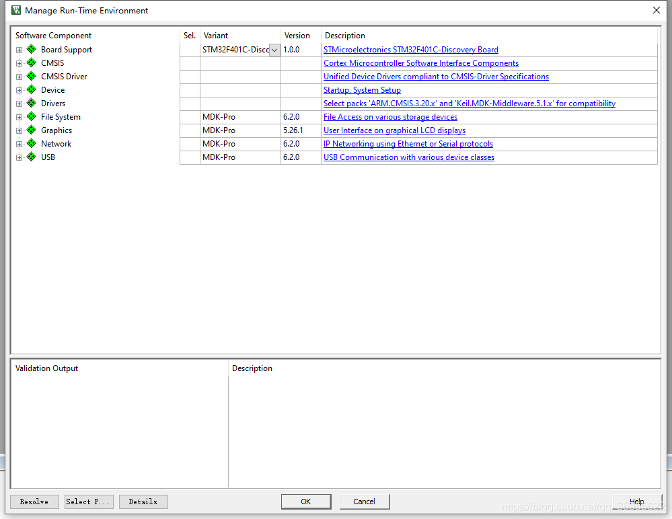Click the Keil icon in the title bar

coord(16,10)
